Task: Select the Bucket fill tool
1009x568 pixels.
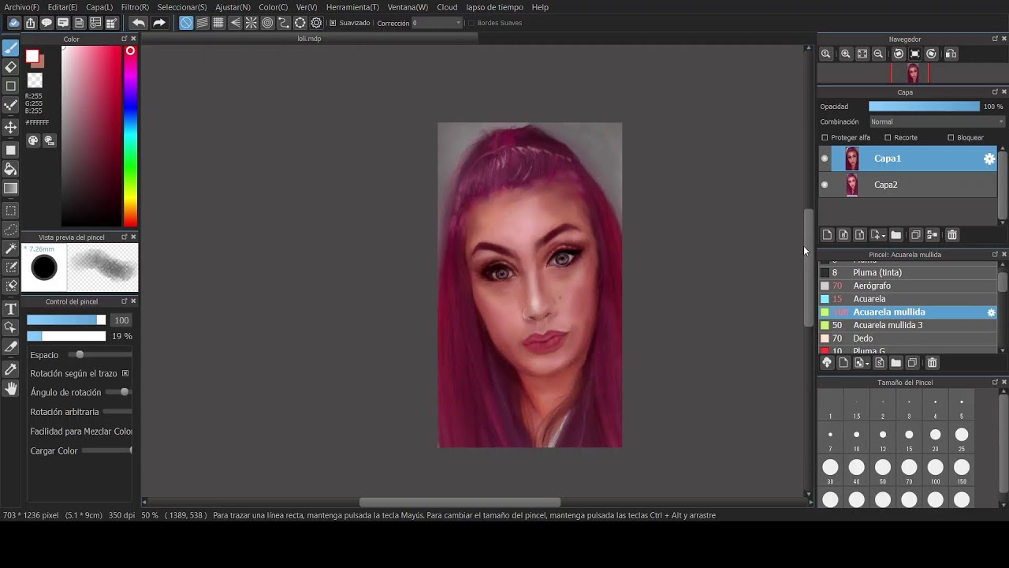Action: click(11, 169)
